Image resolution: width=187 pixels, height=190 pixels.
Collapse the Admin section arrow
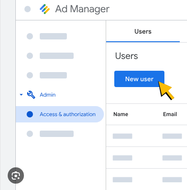pos(21,95)
